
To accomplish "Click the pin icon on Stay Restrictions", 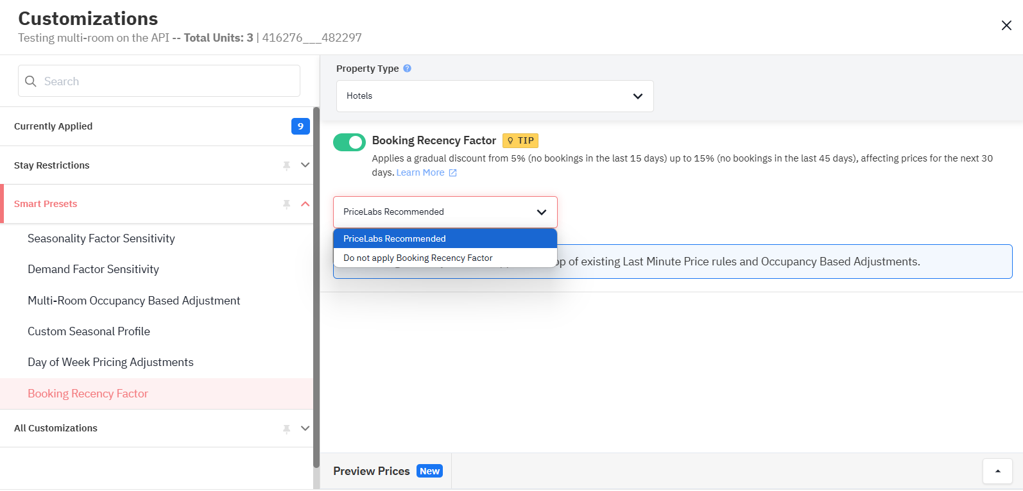I will pyautogui.click(x=287, y=165).
